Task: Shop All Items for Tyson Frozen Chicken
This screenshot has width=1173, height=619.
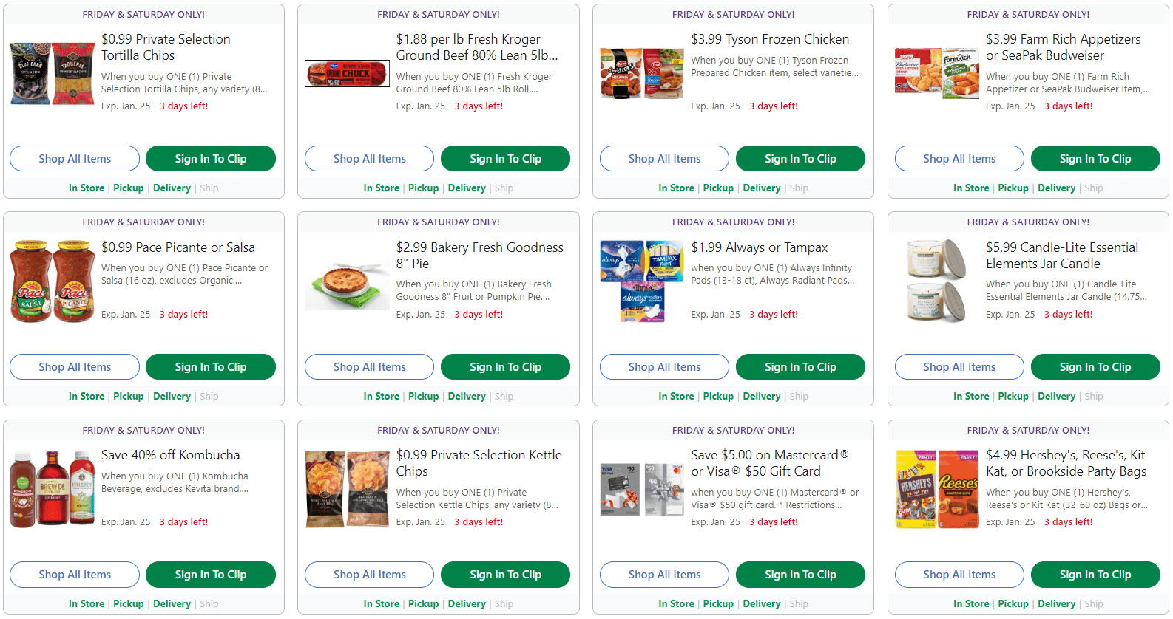Action: pos(663,158)
